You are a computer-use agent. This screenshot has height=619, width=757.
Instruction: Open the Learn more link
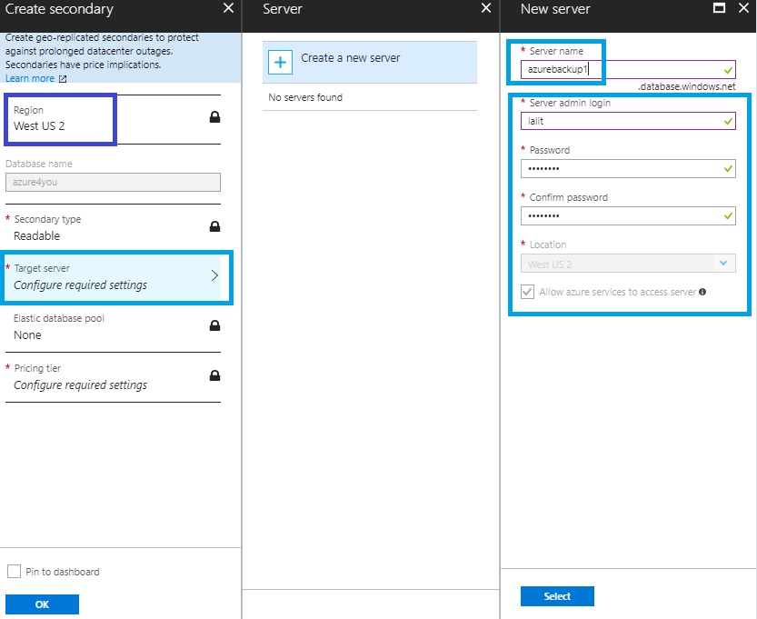[x=29, y=79]
